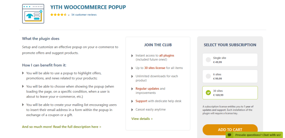Select the Single site subscription option

(x=230, y=60)
